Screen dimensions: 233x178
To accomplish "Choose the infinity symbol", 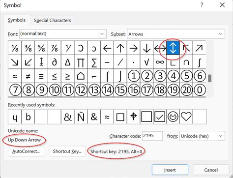I will [160, 62].
